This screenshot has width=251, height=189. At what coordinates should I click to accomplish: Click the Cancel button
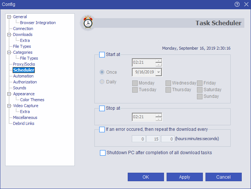[x=224, y=177]
